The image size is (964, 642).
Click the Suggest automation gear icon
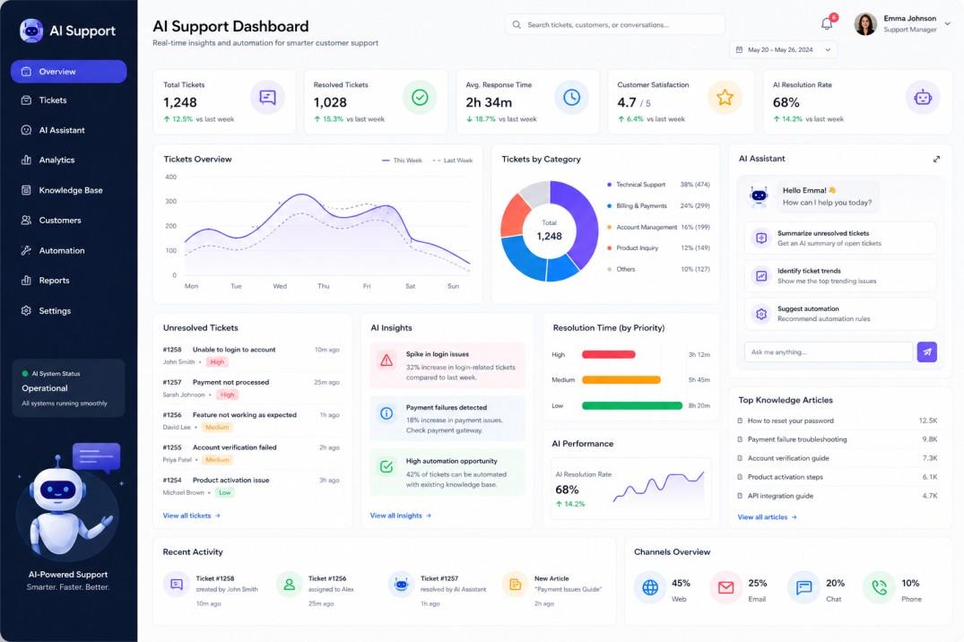click(761, 314)
